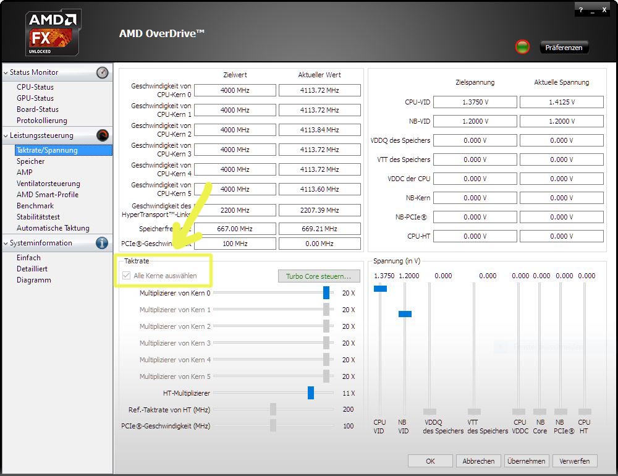This screenshot has height=476, width=618.
Task: Open Einfach system information
Action: [28, 258]
